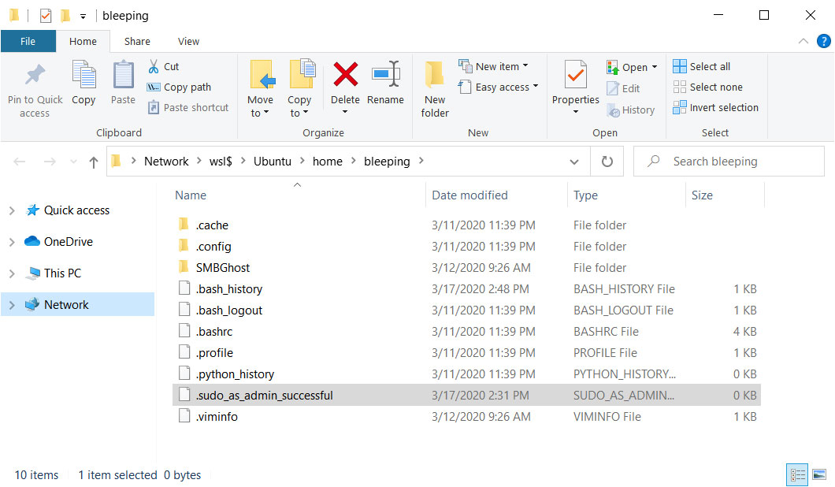
Task: Open the Open button dropdown arrow
Action: [x=655, y=67]
